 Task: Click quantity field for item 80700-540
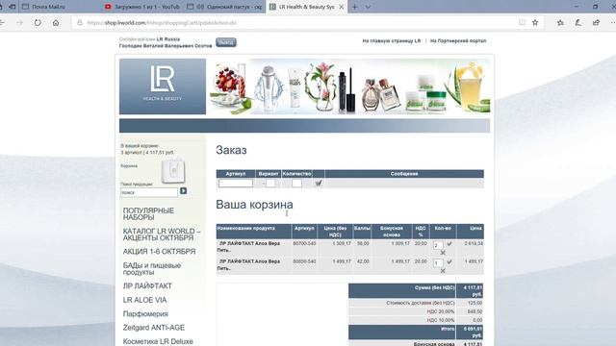coord(438,245)
